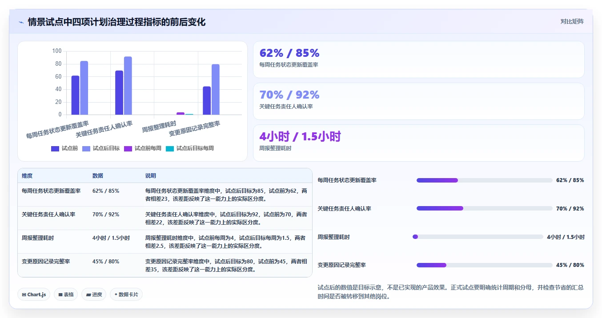Click the 变更原因记录完整率 progress bar
The height and width of the screenshot is (318, 602).
484,265
